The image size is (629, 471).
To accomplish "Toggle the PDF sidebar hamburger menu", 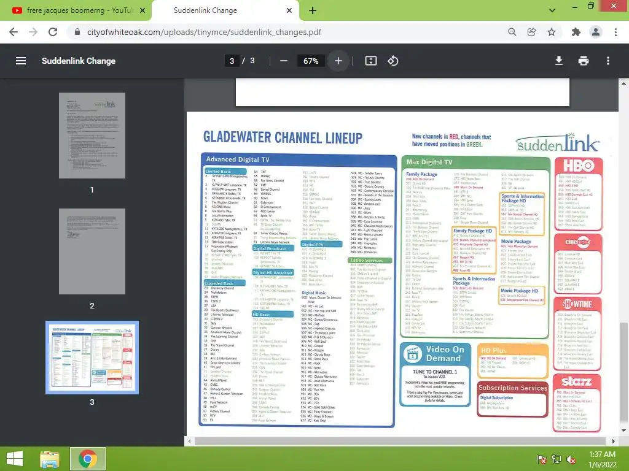I will click(21, 61).
